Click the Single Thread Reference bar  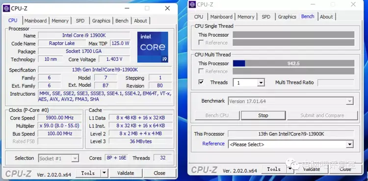(293, 43)
